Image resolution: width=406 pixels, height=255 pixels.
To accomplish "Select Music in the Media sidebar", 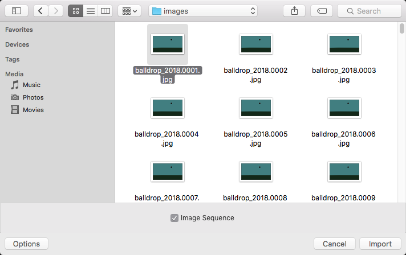I will pos(31,85).
